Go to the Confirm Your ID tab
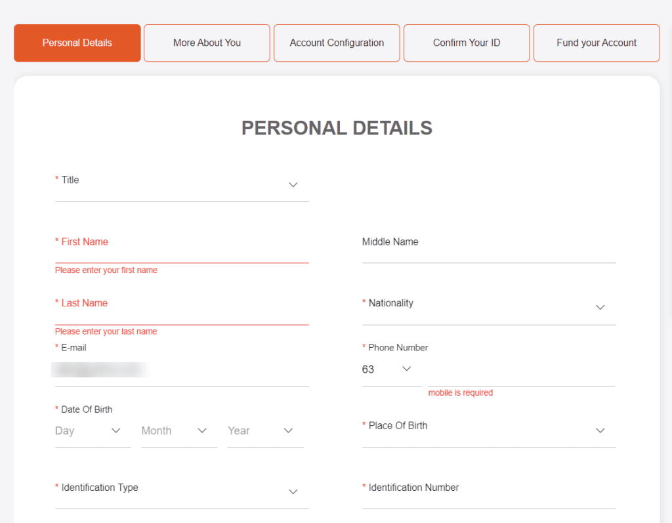Viewport: 672px width, 523px height. click(467, 43)
